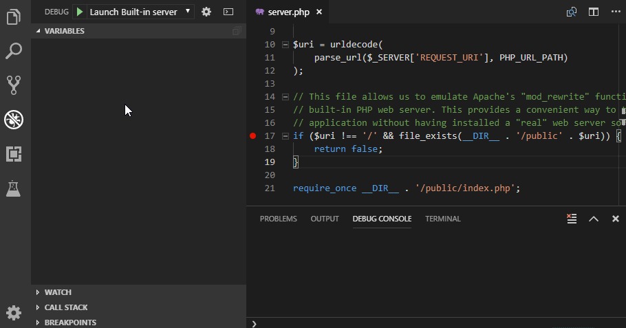
Task: Click the '/public/index.php' string on line 21
Action: click(x=465, y=188)
